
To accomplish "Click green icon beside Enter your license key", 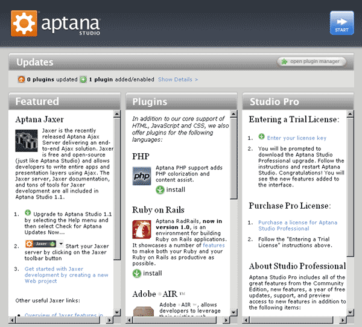I will (x=261, y=136).
